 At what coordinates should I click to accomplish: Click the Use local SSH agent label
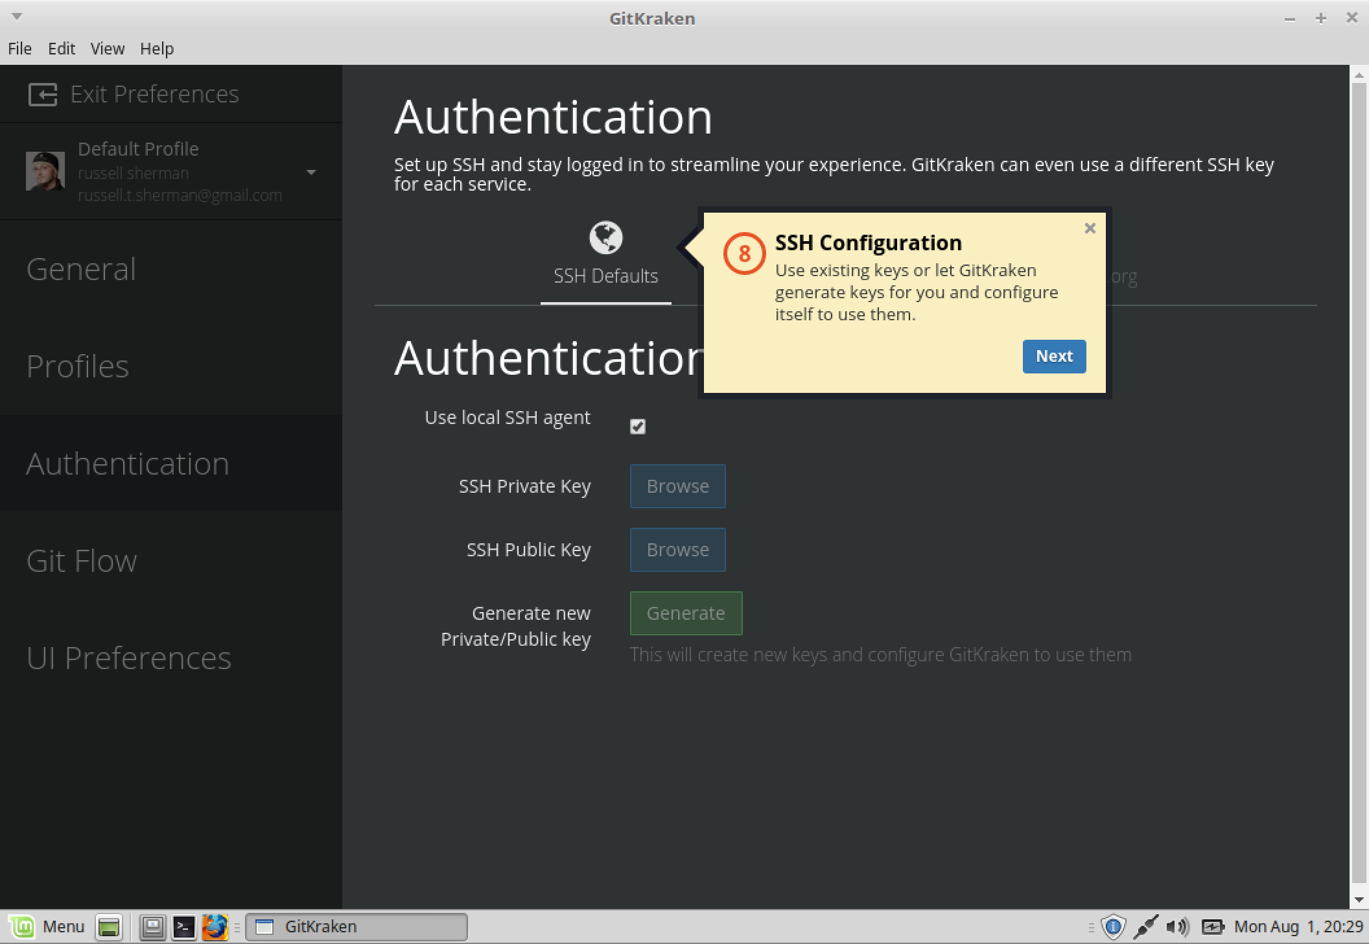507,418
